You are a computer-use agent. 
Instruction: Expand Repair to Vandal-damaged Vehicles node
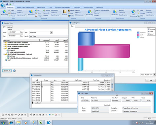click(x=4, y=46)
